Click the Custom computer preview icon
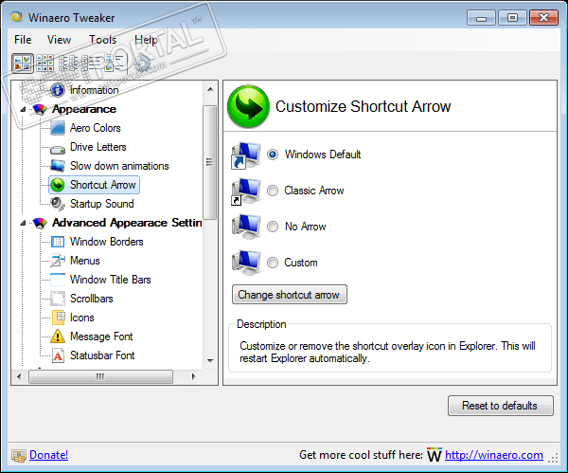 246,263
